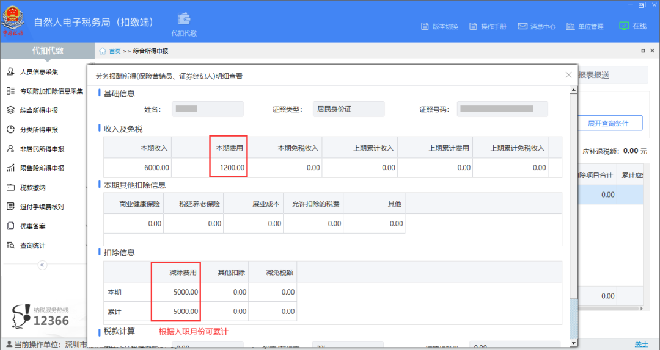660x350 pixels.
Task: Click the background window restore icon
Action: tap(643, 51)
